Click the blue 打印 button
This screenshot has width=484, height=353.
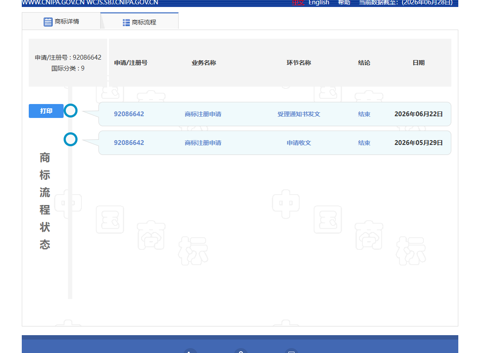pos(46,111)
